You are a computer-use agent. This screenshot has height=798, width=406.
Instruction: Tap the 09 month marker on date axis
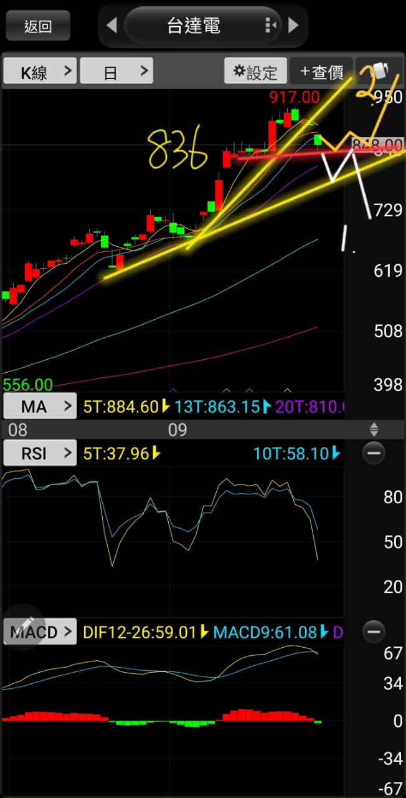(x=178, y=430)
